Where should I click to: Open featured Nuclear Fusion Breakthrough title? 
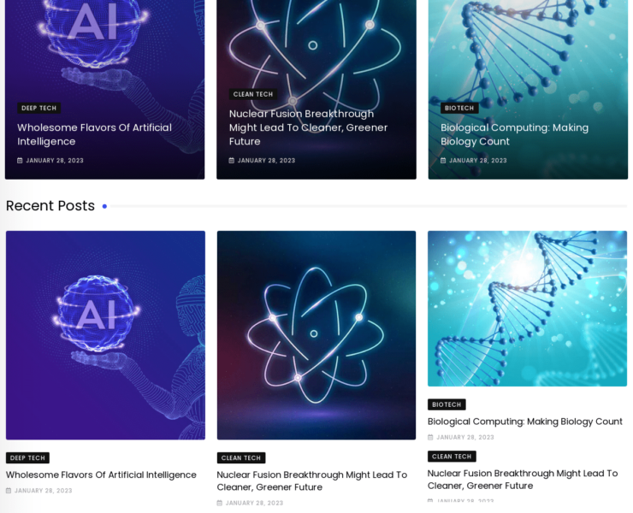pos(308,127)
